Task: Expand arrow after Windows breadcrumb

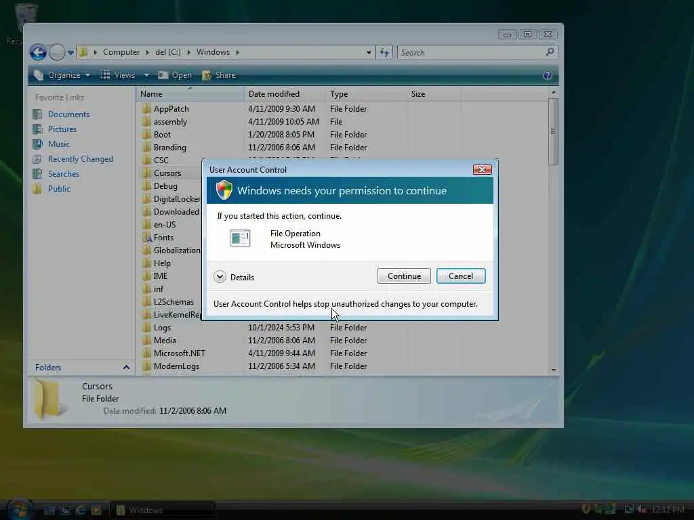Action: tap(238, 52)
